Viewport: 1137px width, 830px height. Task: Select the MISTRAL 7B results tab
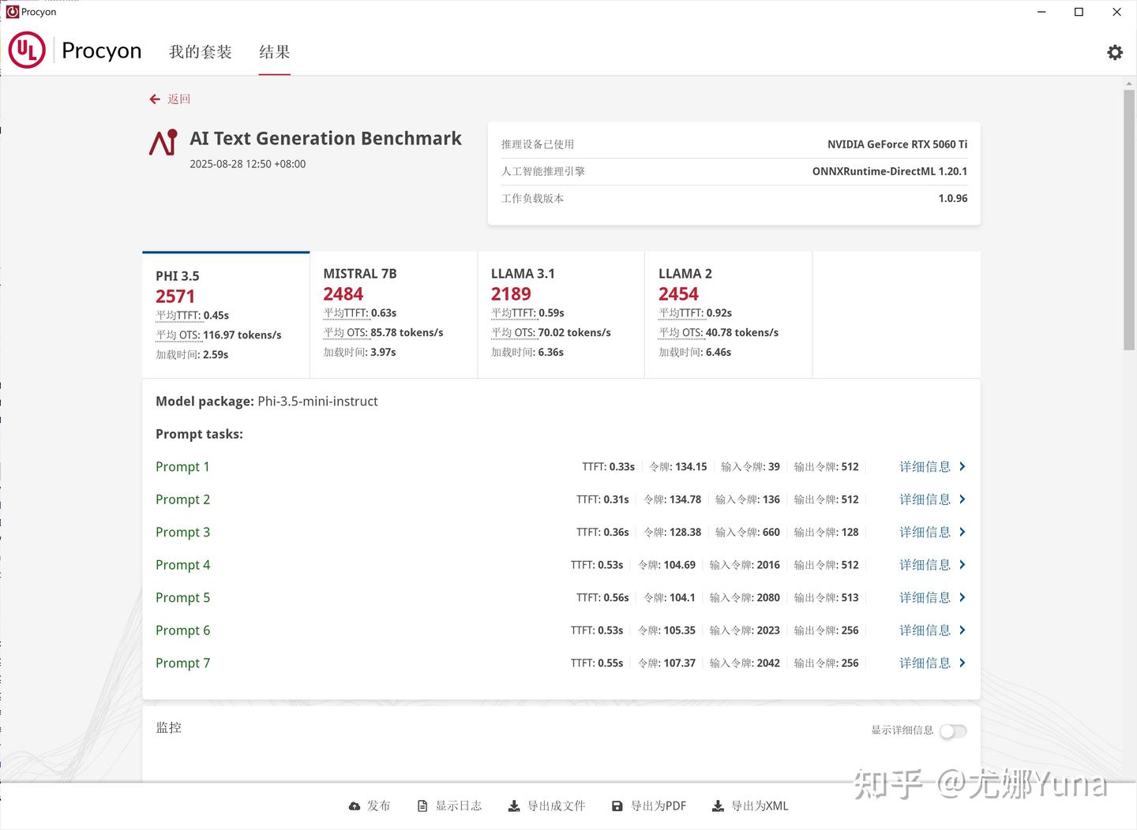pyautogui.click(x=394, y=315)
